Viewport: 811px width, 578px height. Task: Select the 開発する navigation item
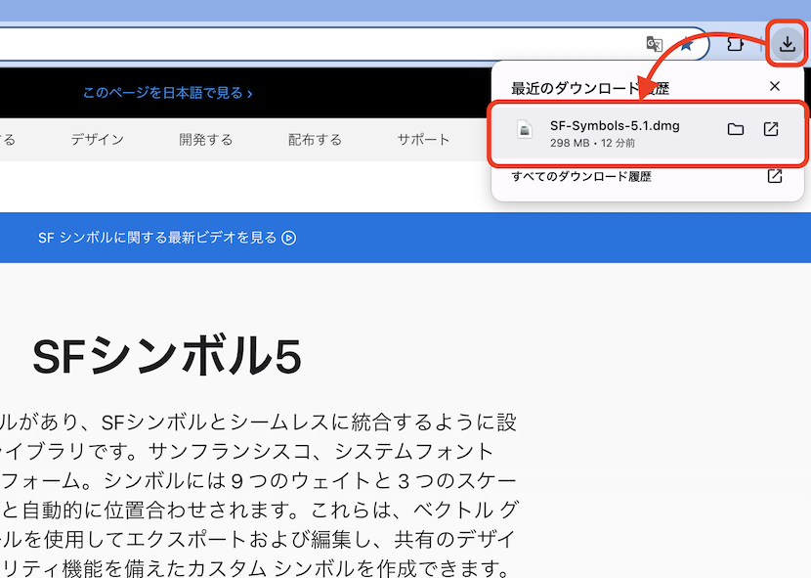[x=205, y=140]
